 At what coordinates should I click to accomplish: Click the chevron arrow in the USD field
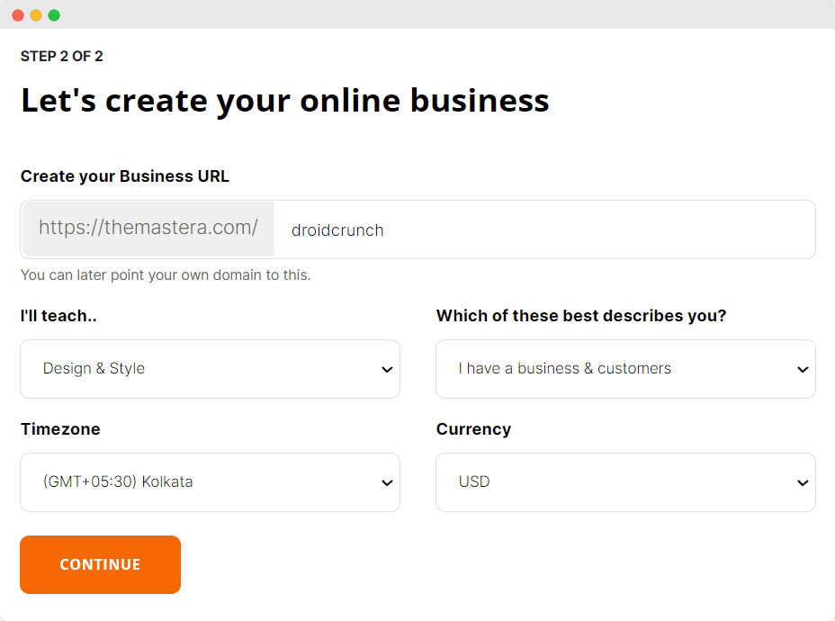click(803, 482)
